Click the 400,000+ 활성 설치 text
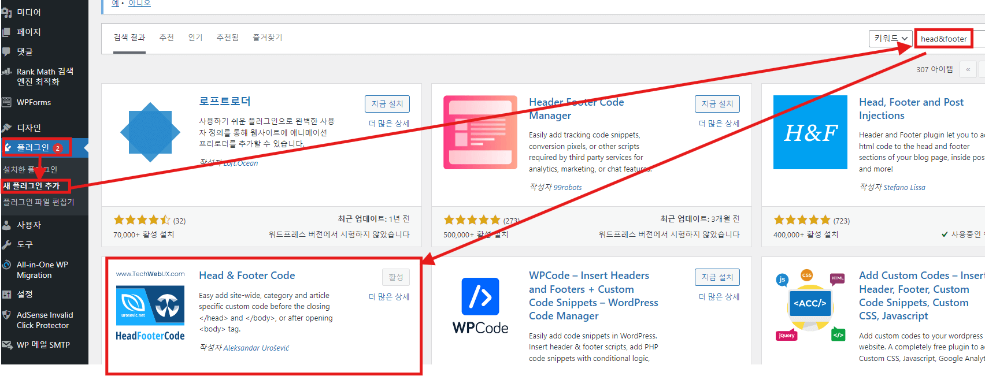Screen dimensions: 985x376 (806, 234)
